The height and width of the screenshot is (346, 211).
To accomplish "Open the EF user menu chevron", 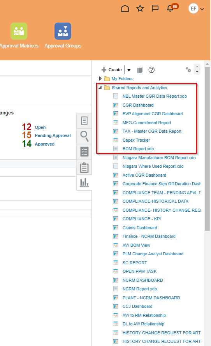I will [202, 9].
